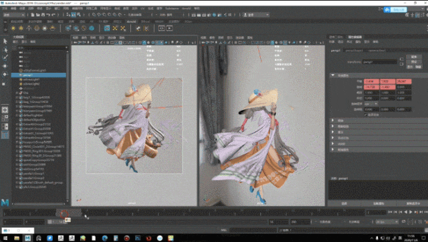Click the undo icon in status line

(48, 15)
